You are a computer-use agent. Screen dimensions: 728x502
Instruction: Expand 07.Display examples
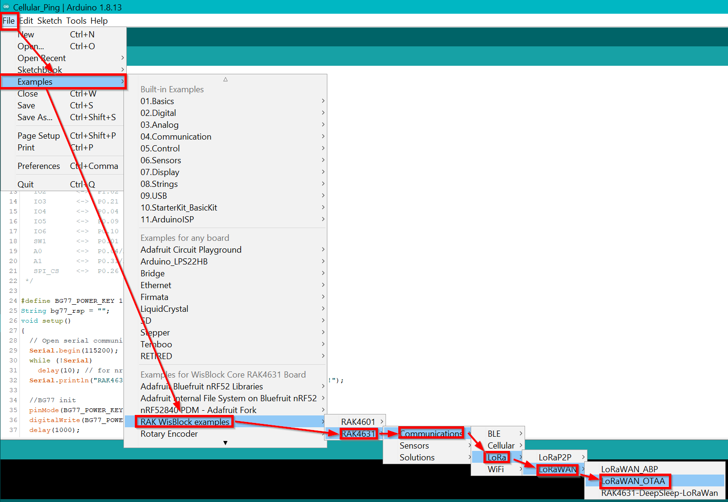[226, 172]
